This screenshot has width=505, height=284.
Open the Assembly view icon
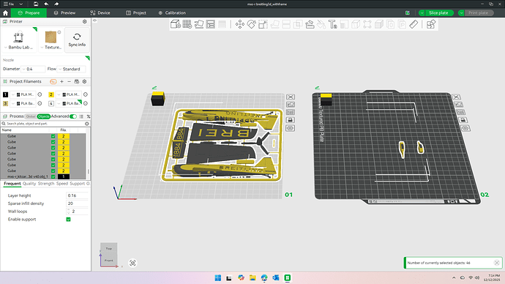tap(430, 24)
